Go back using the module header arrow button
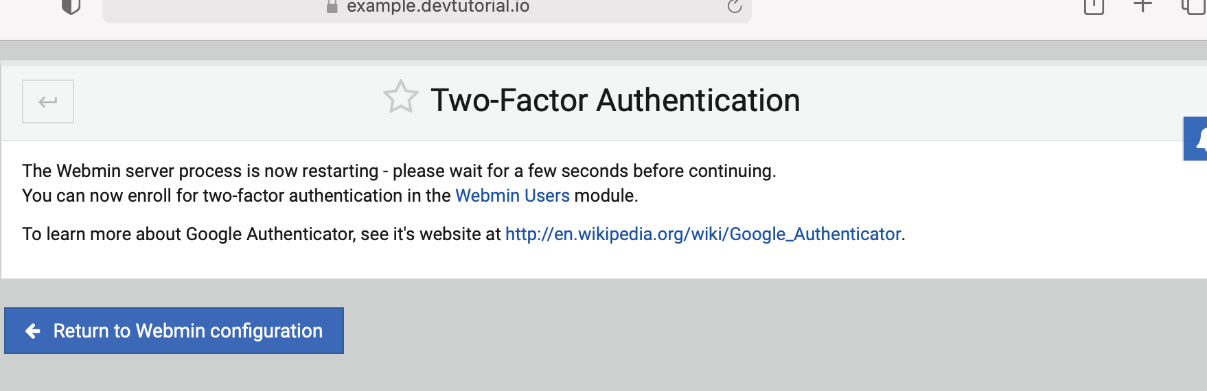 click(48, 102)
